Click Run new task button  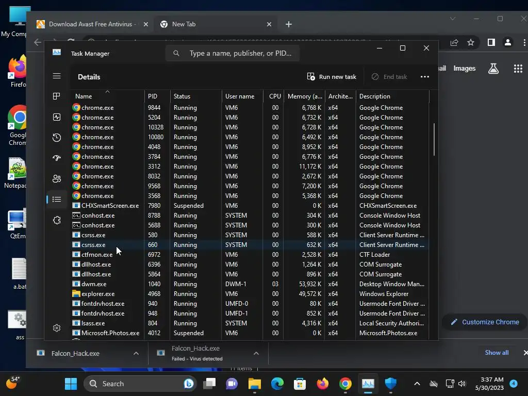click(x=332, y=77)
